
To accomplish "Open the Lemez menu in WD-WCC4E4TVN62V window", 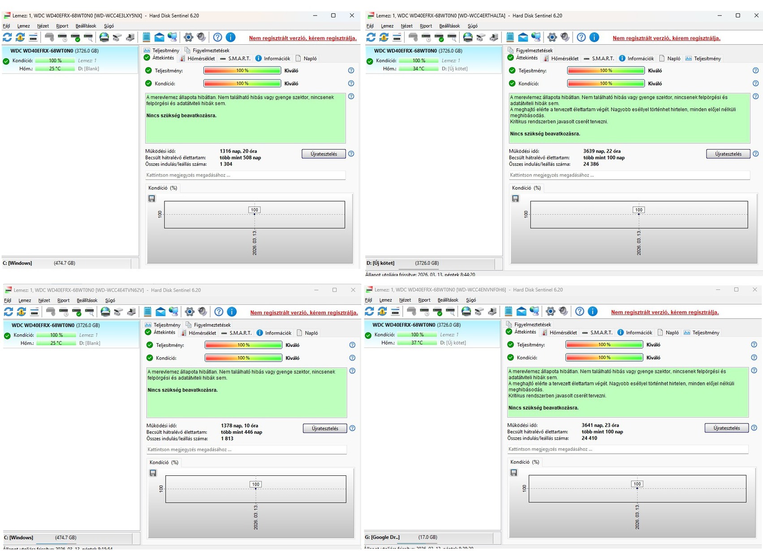I will tap(25, 300).
